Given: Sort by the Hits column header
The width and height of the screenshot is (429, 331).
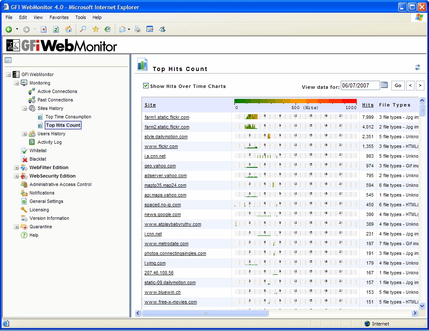Looking at the screenshot, I should (x=368, y=105).
